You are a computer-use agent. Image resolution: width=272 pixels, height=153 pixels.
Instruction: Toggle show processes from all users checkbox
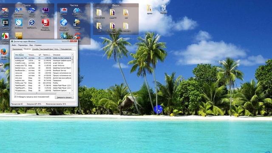click(15, 97)
